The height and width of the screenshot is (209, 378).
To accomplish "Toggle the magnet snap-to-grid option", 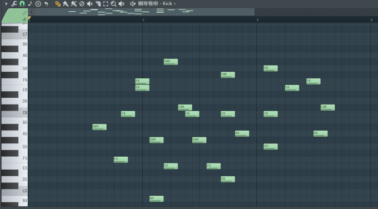I will tap(22, 4).
